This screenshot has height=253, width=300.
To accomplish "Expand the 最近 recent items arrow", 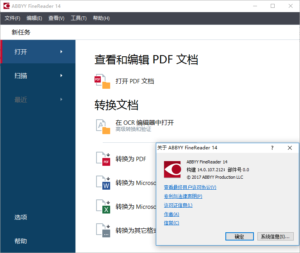I will (61, 99).
